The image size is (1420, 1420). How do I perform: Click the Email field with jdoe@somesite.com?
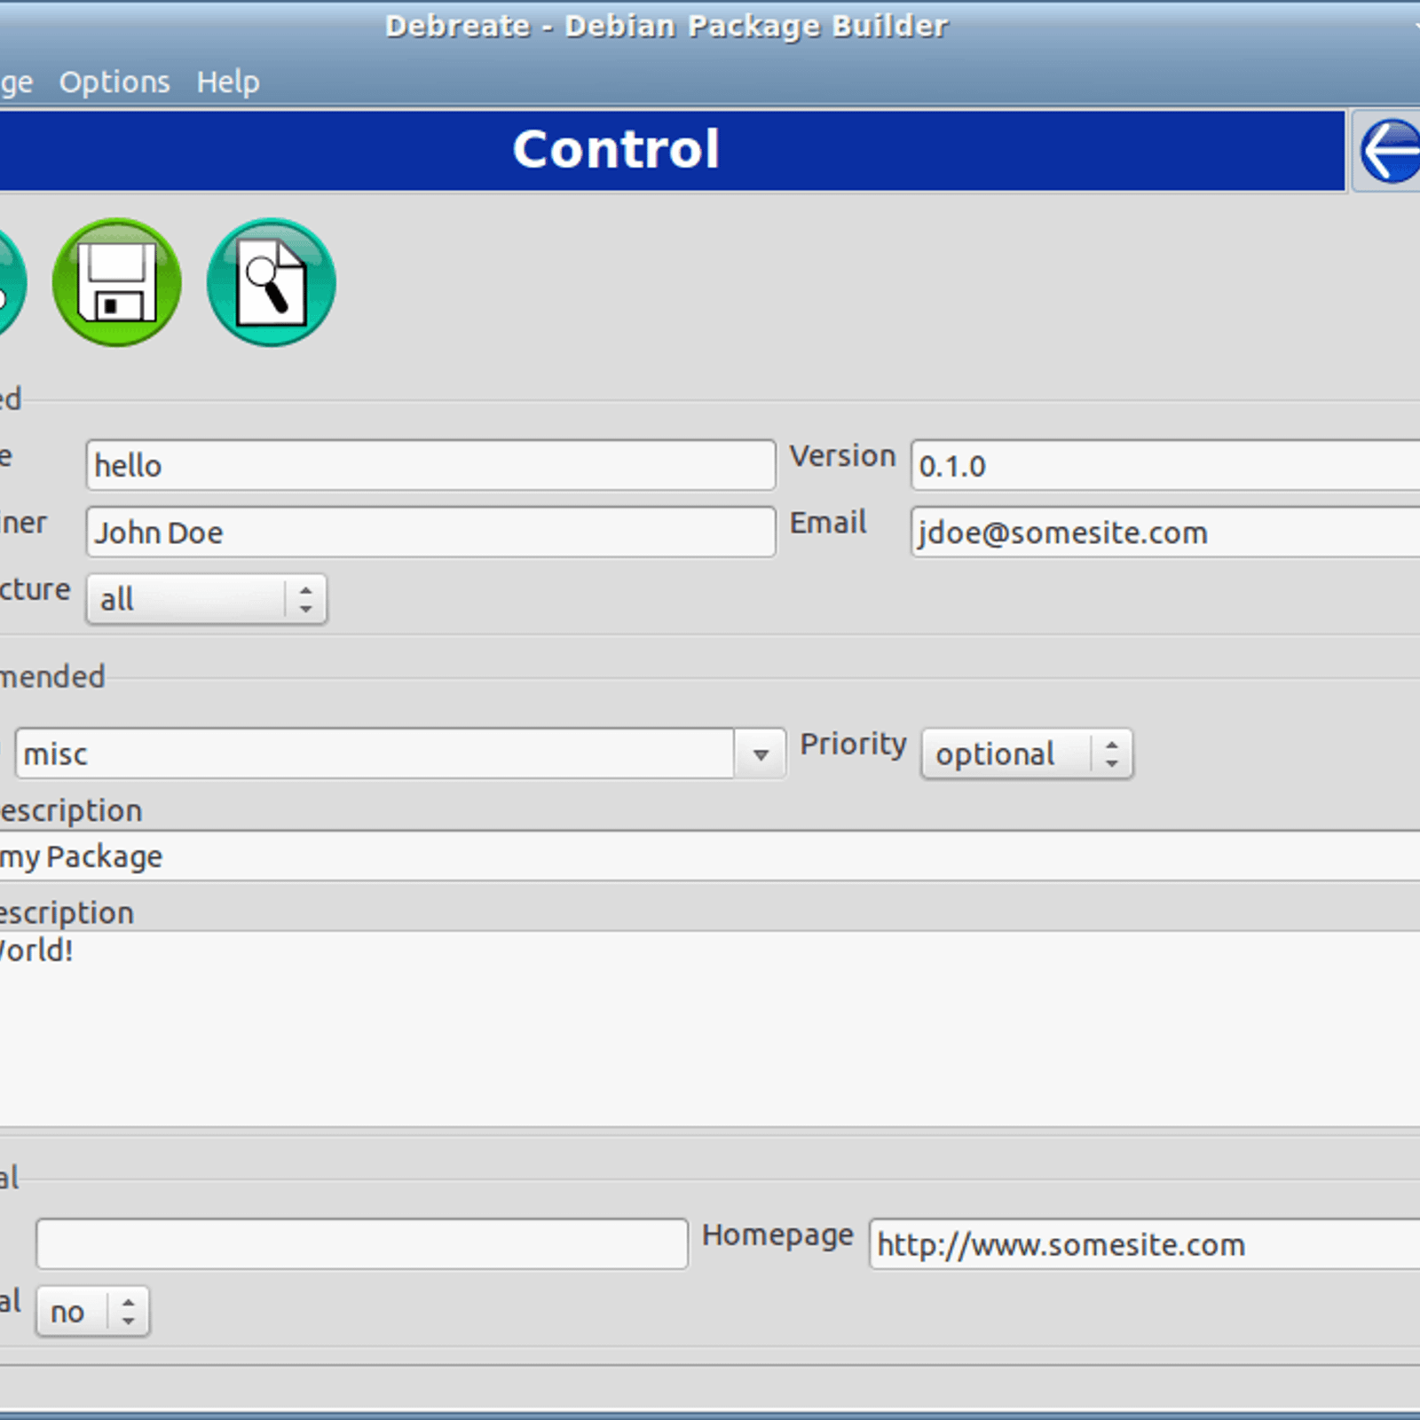pyautogui.click(x=1165, y=532)
